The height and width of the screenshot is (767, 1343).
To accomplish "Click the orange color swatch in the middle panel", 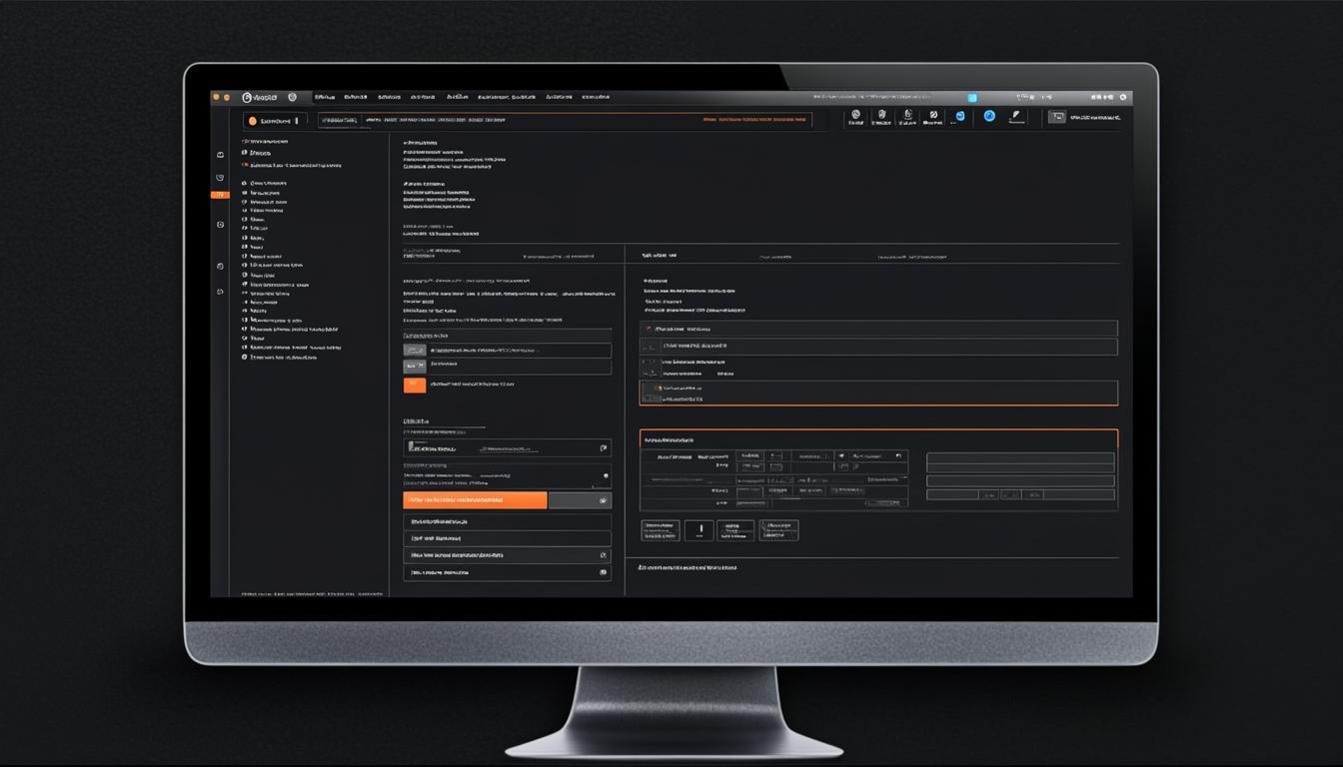I will coord(415,384).
